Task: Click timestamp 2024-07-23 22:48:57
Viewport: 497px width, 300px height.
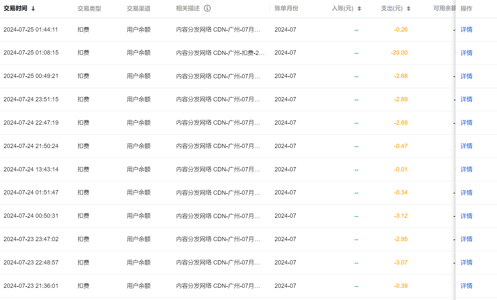Action: (x=31, y=262)
